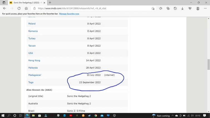The image size is (210, 118).
Task: Open the Favorites list icon
Action: pos(161,8)
